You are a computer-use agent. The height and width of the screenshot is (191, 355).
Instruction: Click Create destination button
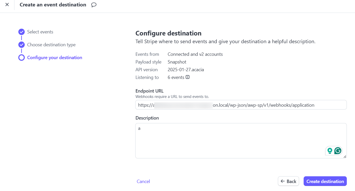(325, 181)
